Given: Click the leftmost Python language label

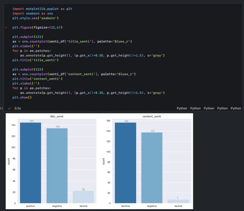Looking at the screenshot, I should [182, 108].
